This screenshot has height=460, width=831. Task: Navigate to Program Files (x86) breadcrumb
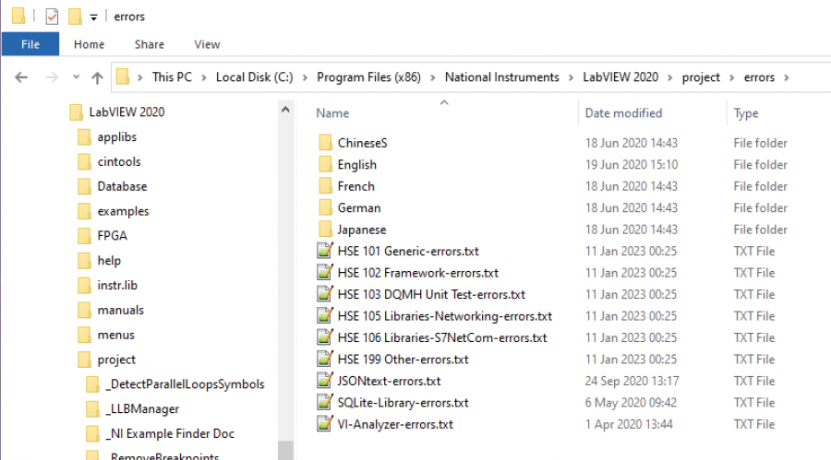368,77
